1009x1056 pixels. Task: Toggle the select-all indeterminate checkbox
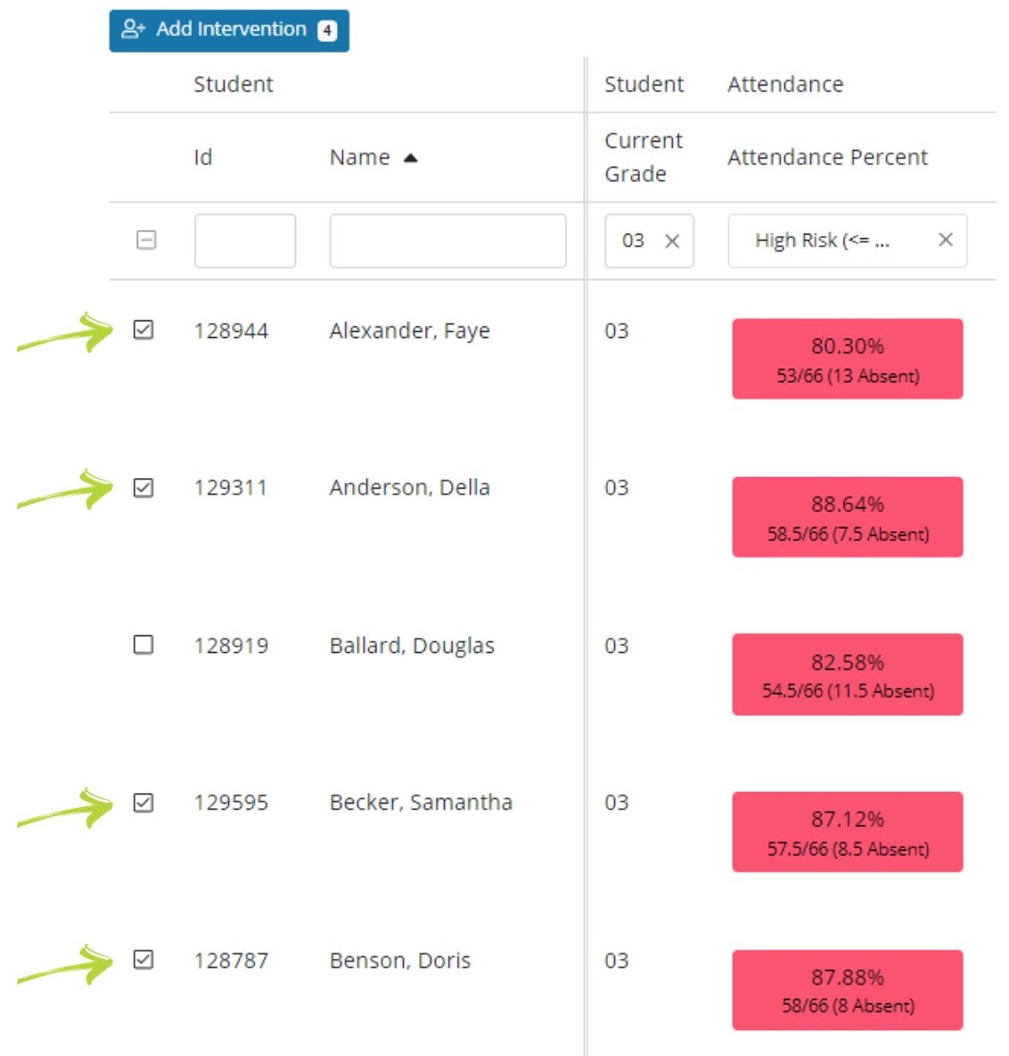click(x=146, y=240)
